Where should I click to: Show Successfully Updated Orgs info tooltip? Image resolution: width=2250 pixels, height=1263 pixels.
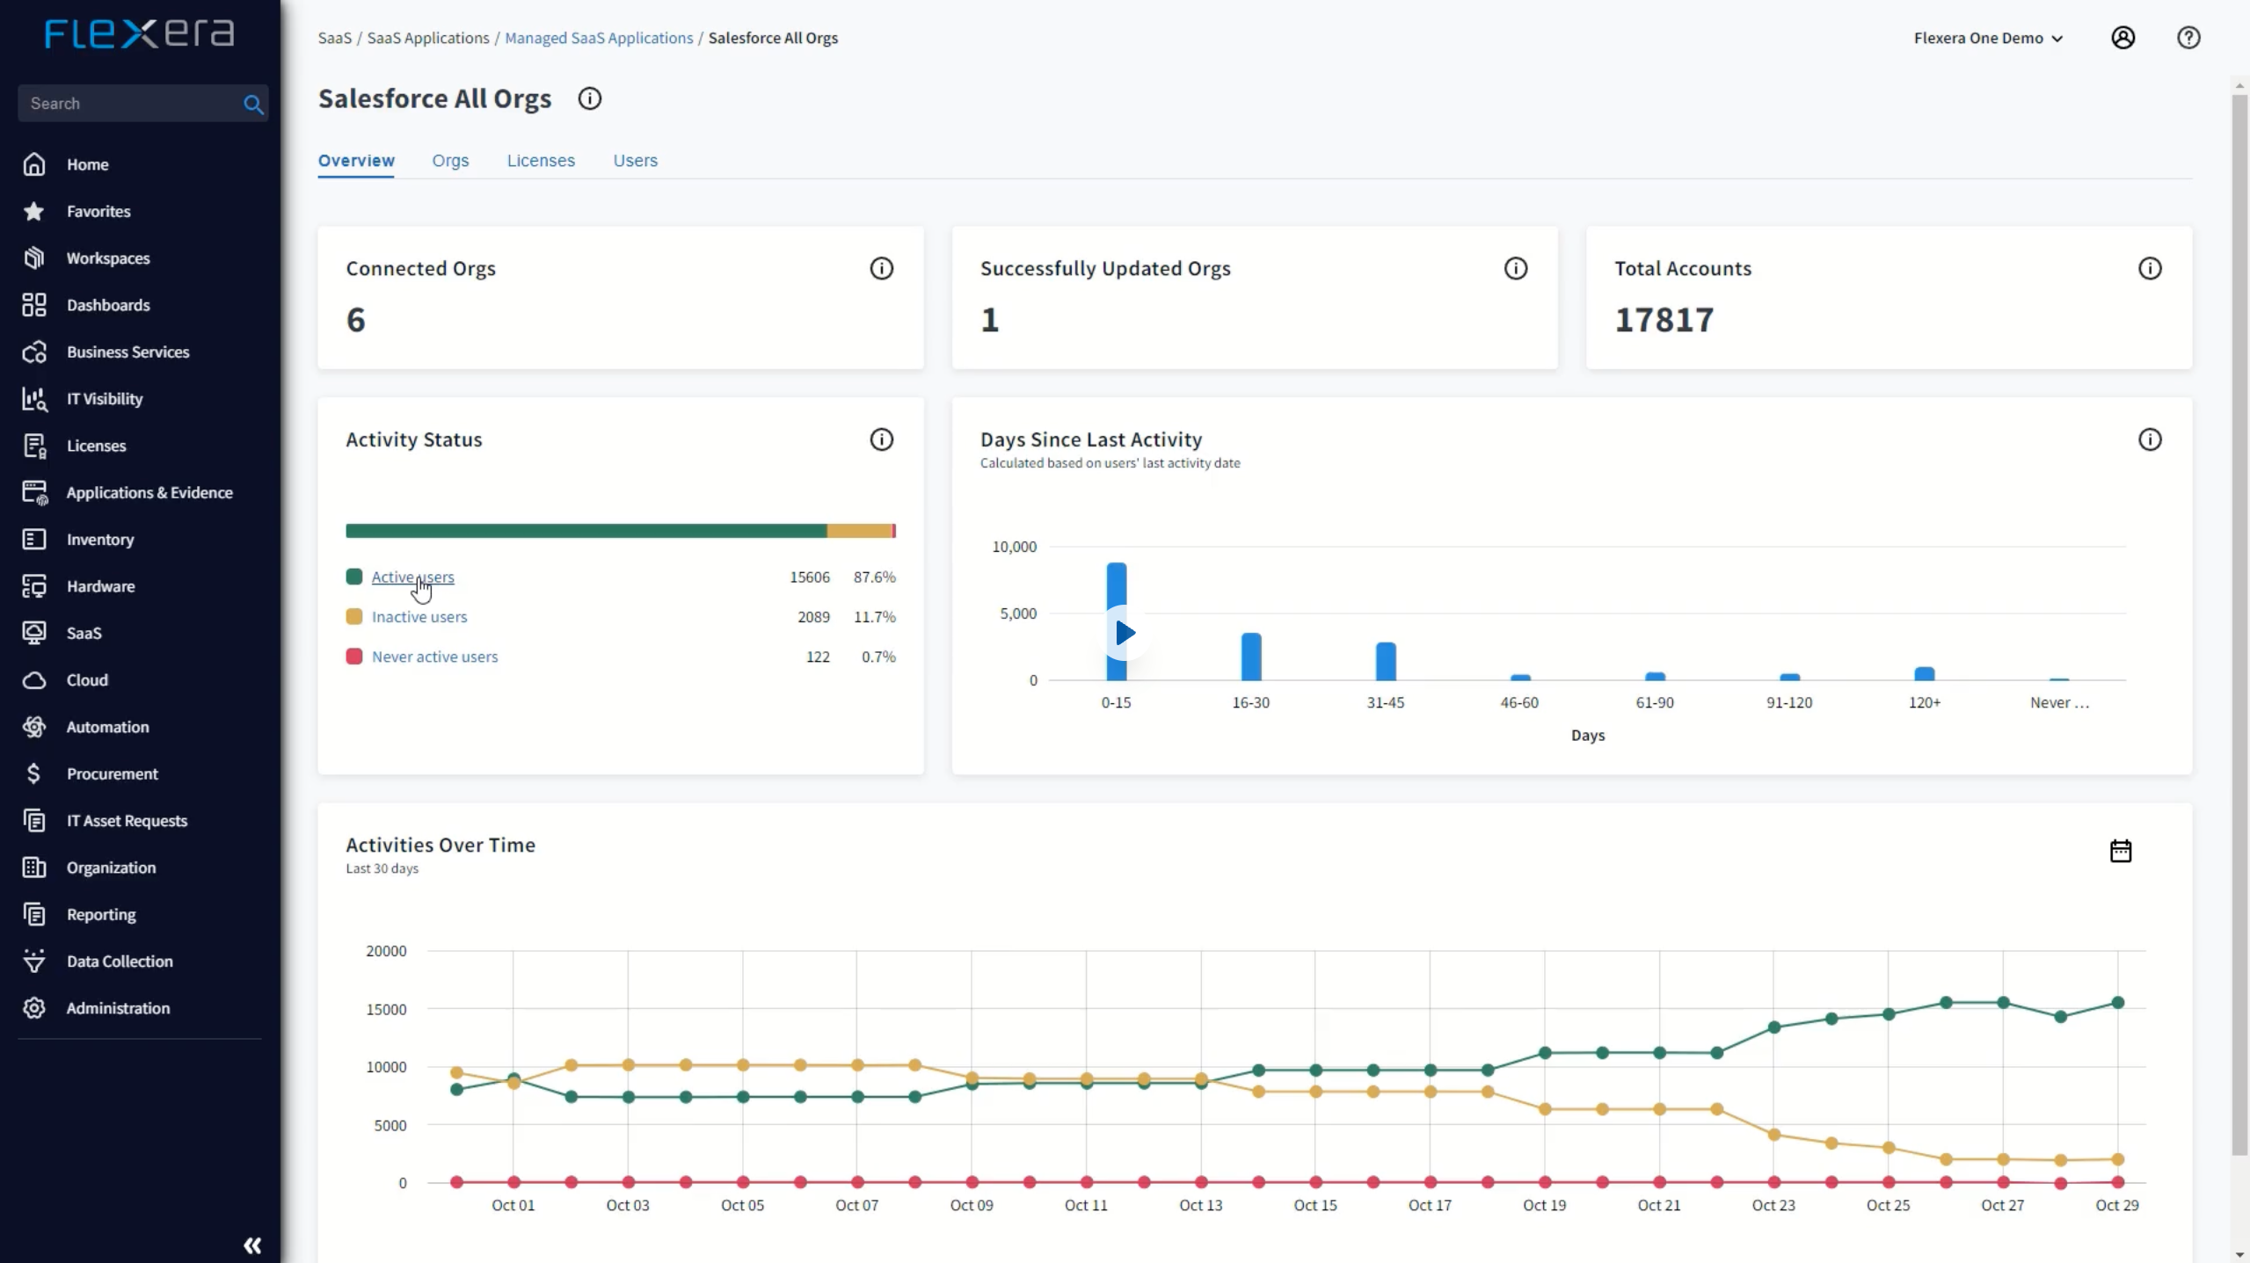[1515, 268]
